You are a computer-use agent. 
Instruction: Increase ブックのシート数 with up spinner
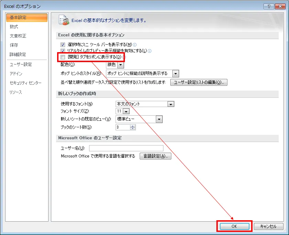click(132, 126)
